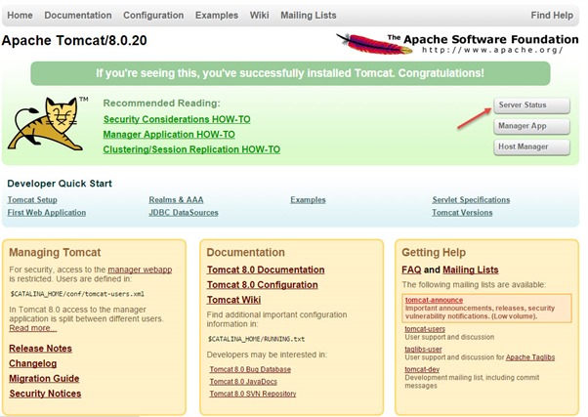Open the tomcat-users mailing list link
Image resolution: width=588 pixels, height=417 pixels.
coord(425,329)
